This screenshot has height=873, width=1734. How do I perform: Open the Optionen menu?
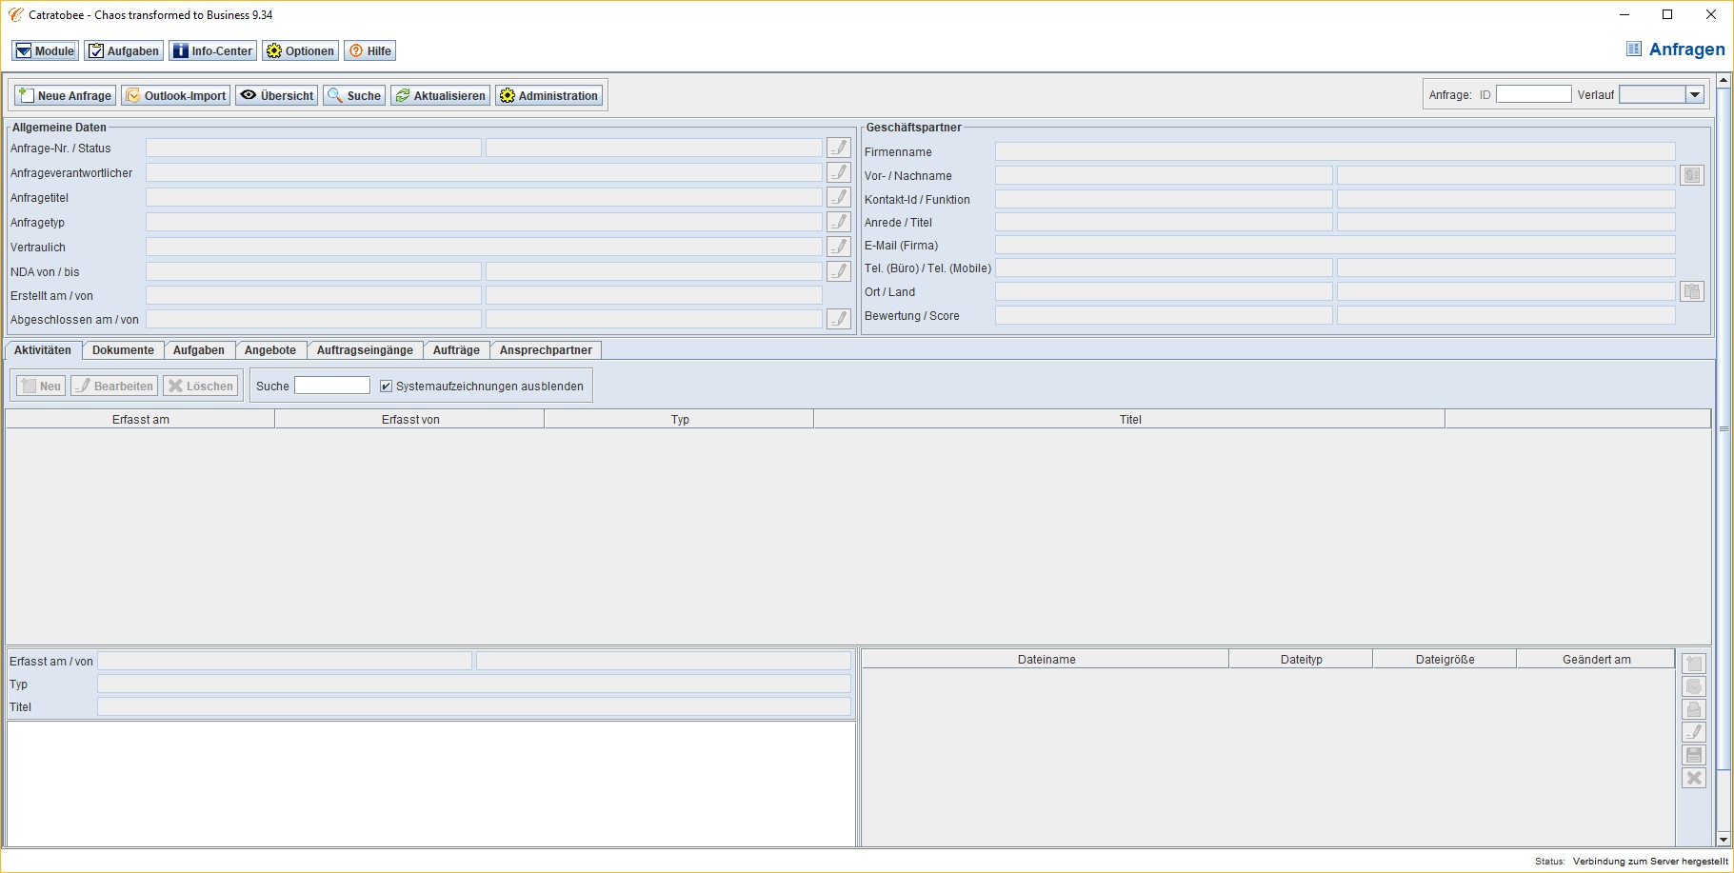pyautogui.click(x=301, y=50)
